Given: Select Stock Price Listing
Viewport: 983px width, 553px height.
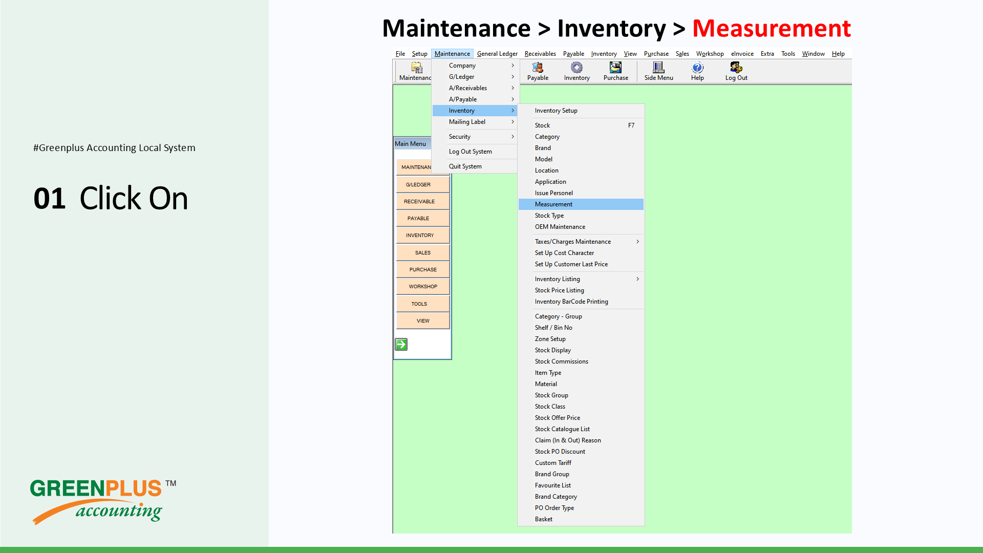Looking at the screenshot, I should [581, 290].
